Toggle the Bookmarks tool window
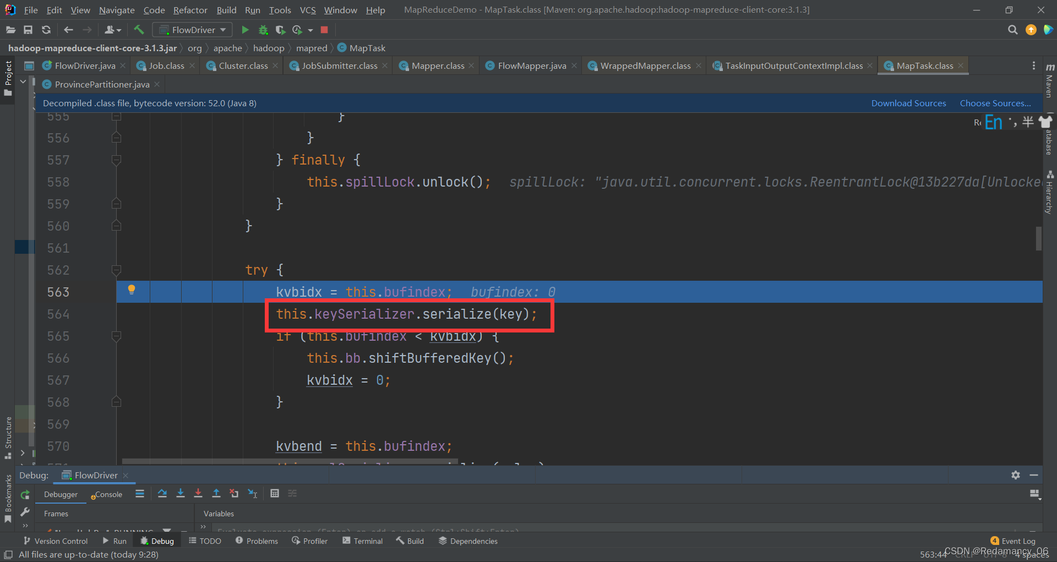The width and height of the screenshot is (1057, 562). (x=8, y=499)
